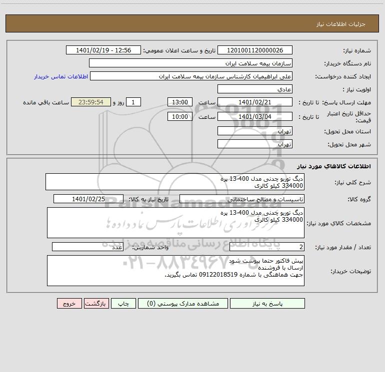Image resolution: width=385 pixels, height=372 pixels.
Task: Click the مشخصات کالای مورد نیاز text area
Action: click(175, 223)
